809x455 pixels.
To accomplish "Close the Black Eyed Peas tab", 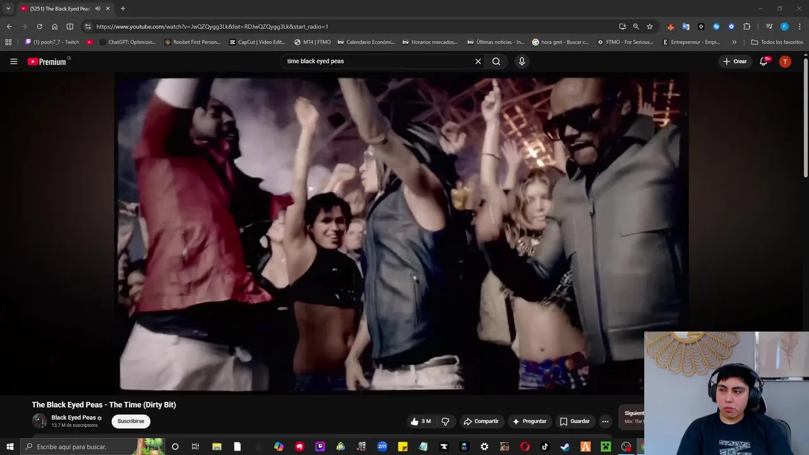I will coord(107,8).
